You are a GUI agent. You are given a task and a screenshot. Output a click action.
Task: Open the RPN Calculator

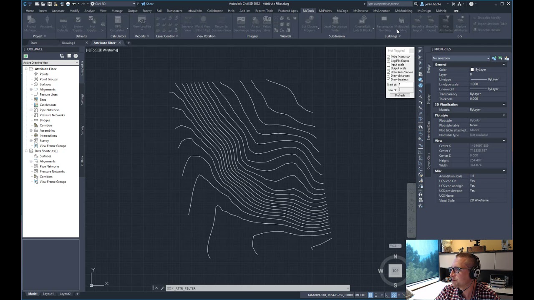[118, 24]
